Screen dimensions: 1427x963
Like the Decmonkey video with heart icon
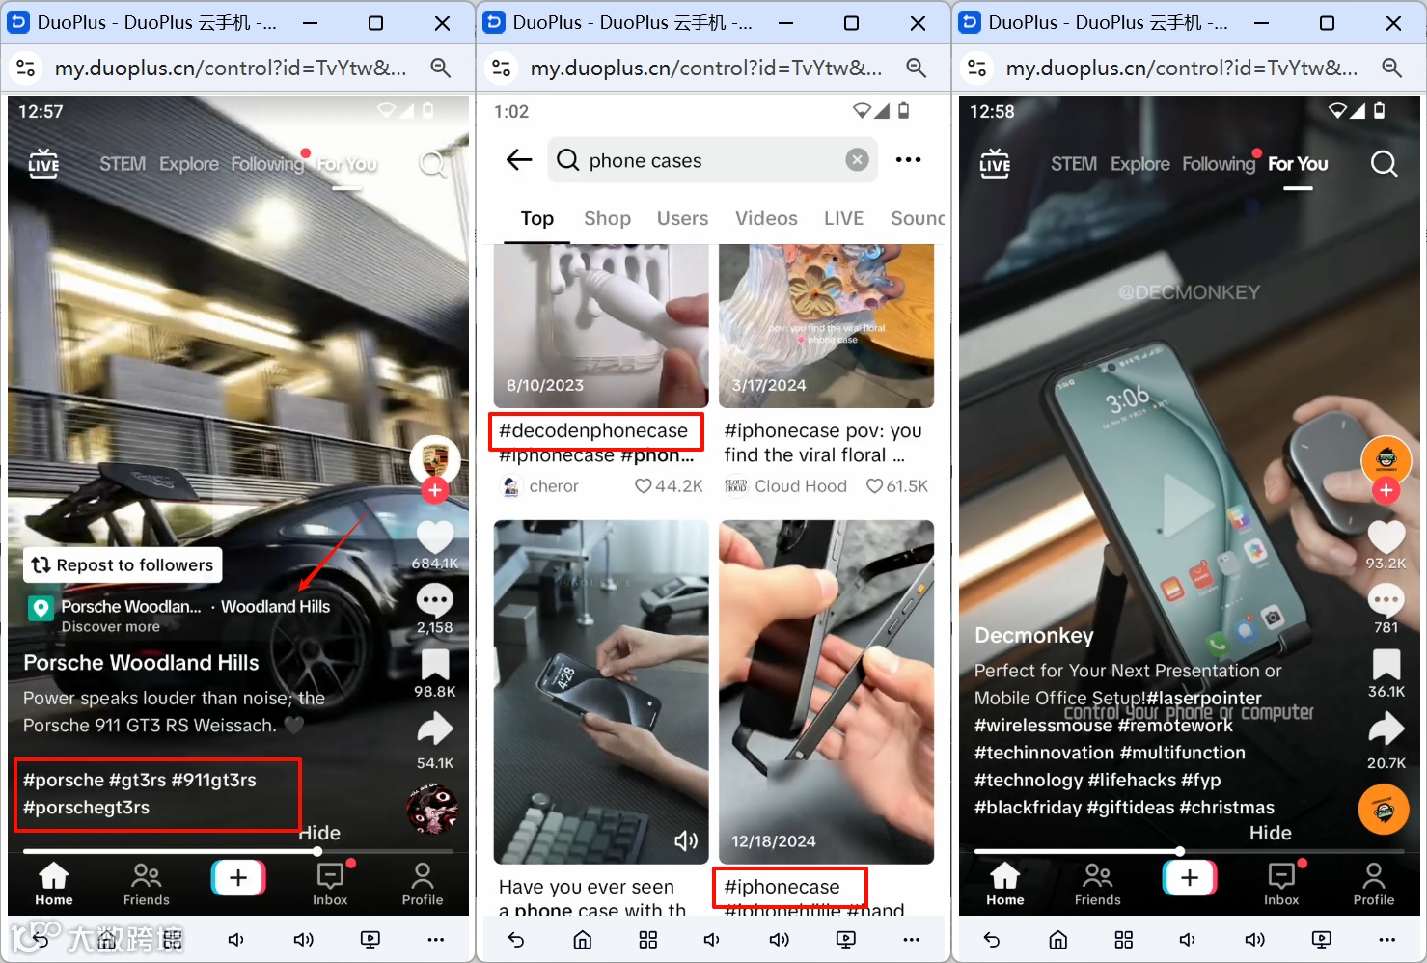(1386, 537)
